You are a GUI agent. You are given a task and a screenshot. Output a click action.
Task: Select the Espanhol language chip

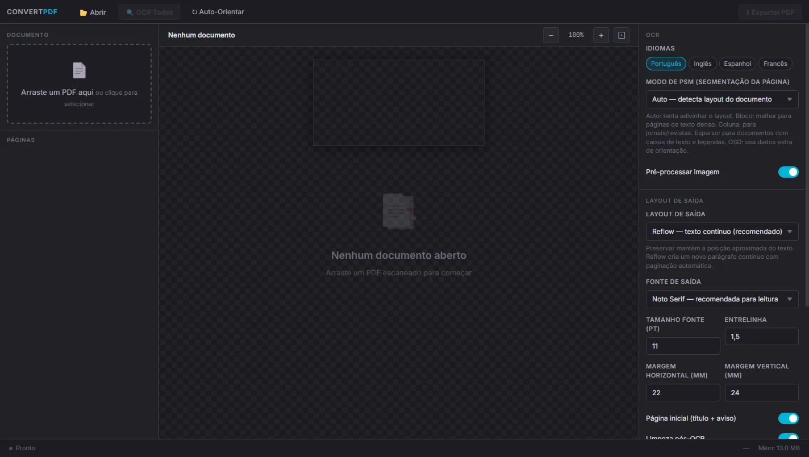737,64
